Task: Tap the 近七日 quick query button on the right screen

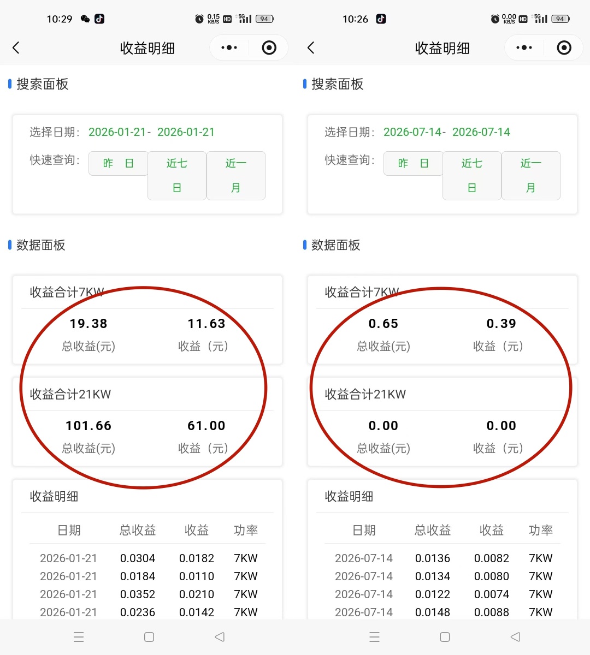Action: (472, 175)
